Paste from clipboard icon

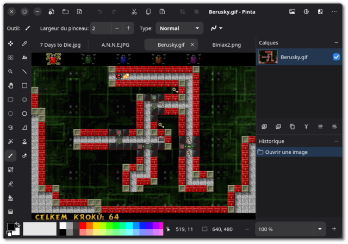point(162,11)
